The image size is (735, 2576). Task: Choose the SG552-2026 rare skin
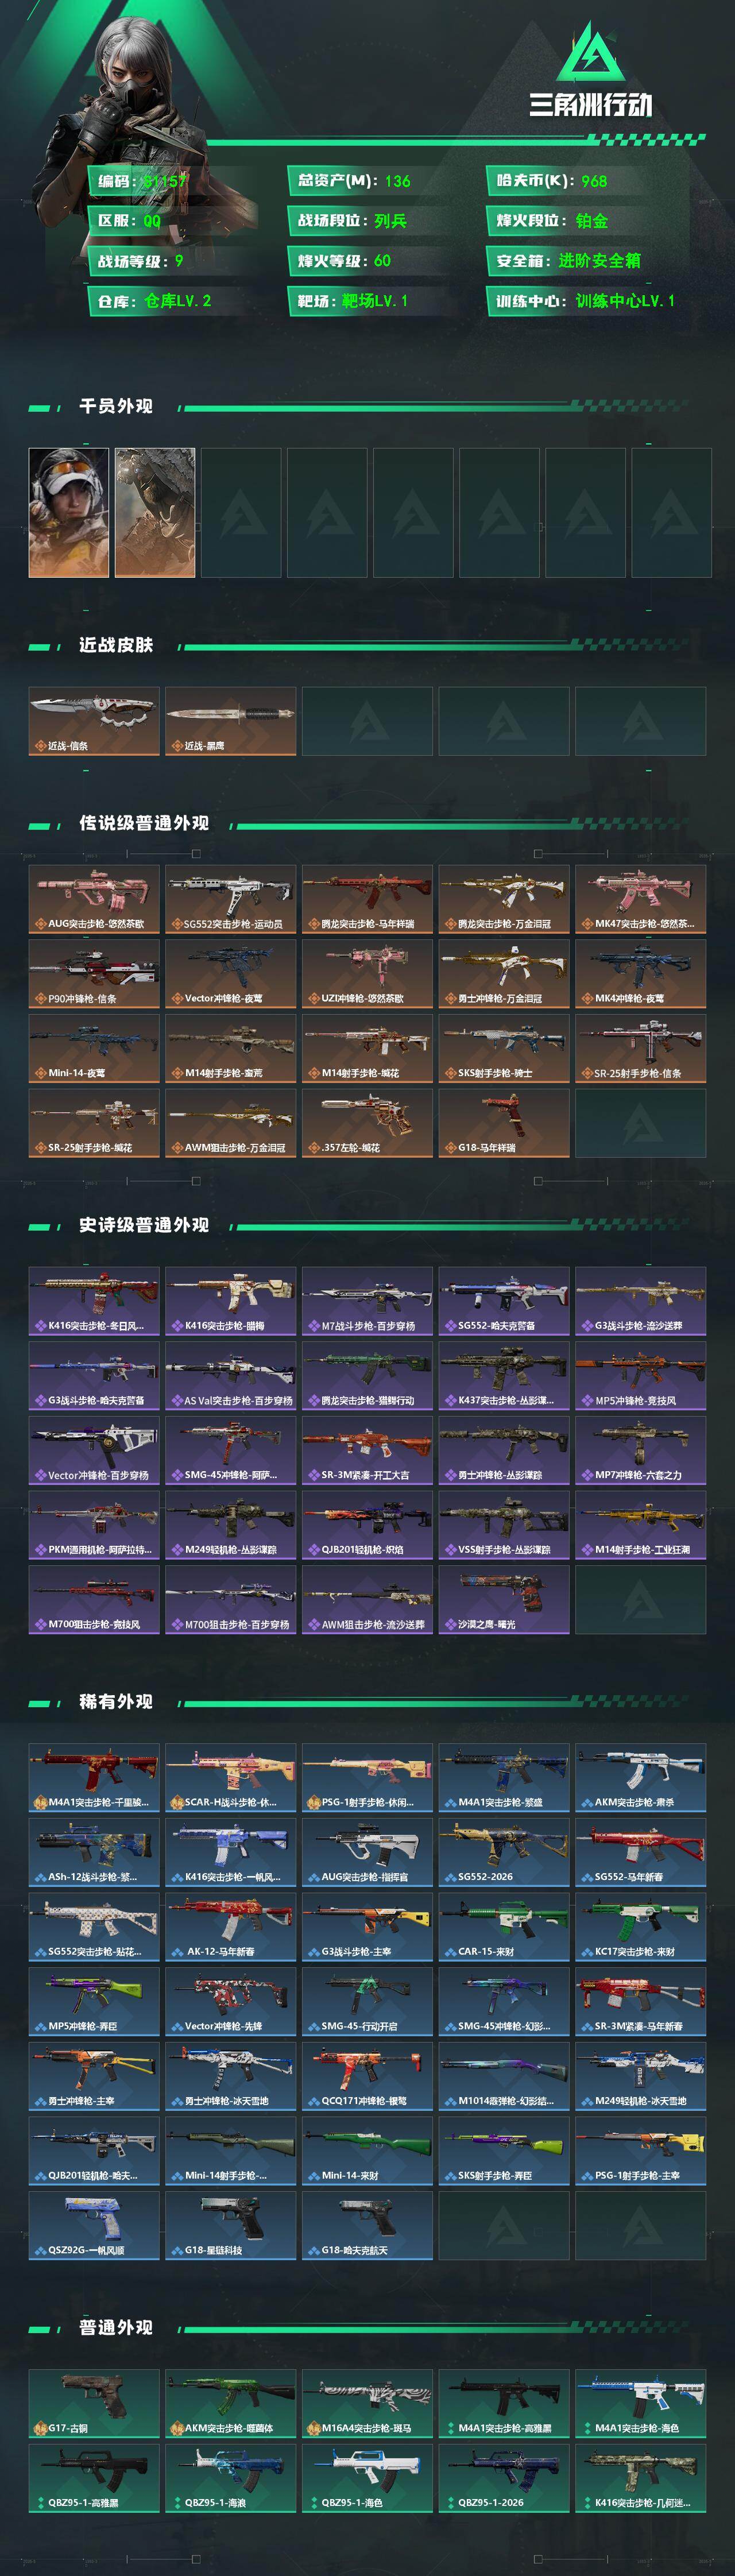point(504,1852)
